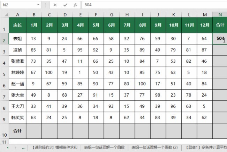Select row 5 header
The height and width of the screenshot is (152, 227).
click(4, 73)
